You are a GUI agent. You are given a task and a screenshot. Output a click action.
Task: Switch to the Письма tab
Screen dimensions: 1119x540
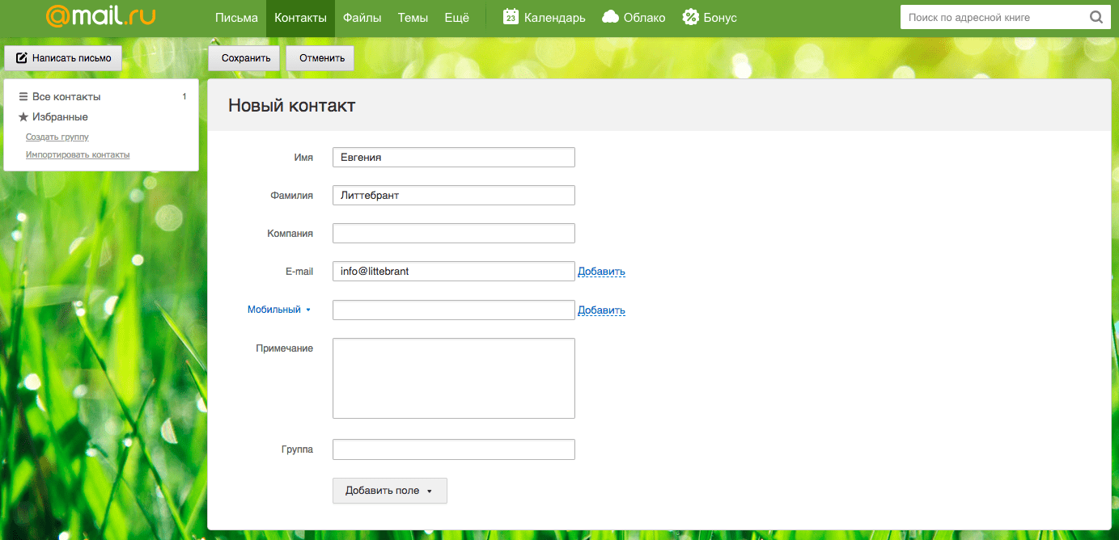coord(236,18)
